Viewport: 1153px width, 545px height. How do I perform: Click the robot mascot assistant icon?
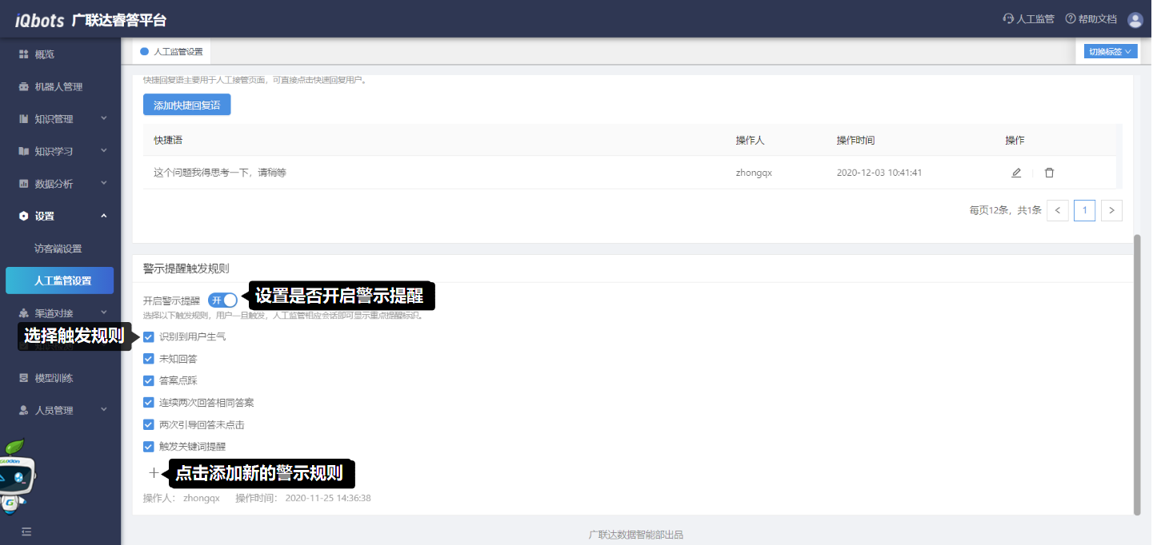(18, 475)
